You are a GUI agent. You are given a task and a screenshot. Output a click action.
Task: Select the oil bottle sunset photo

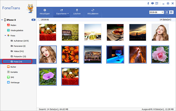pyautogui.click(x=93, y=32)
